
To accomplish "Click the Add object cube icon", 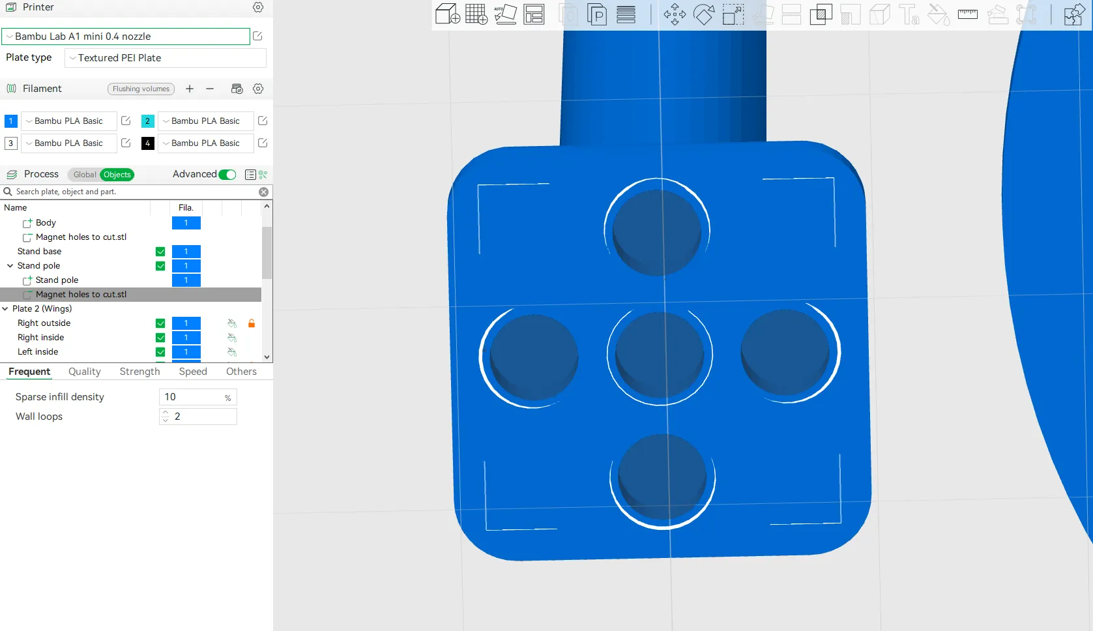I will tap(447, 14).
